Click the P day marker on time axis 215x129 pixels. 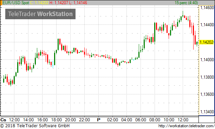click(99, 120)
